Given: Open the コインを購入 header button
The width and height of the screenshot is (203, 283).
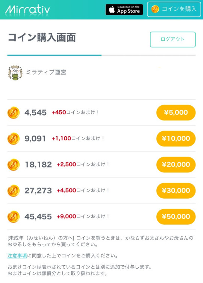Looking at the screenshot, I should [174, 9].
